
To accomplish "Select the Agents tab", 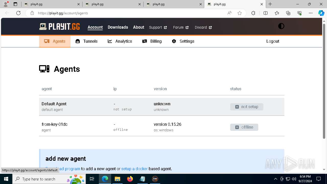I will tap(55, 41).
